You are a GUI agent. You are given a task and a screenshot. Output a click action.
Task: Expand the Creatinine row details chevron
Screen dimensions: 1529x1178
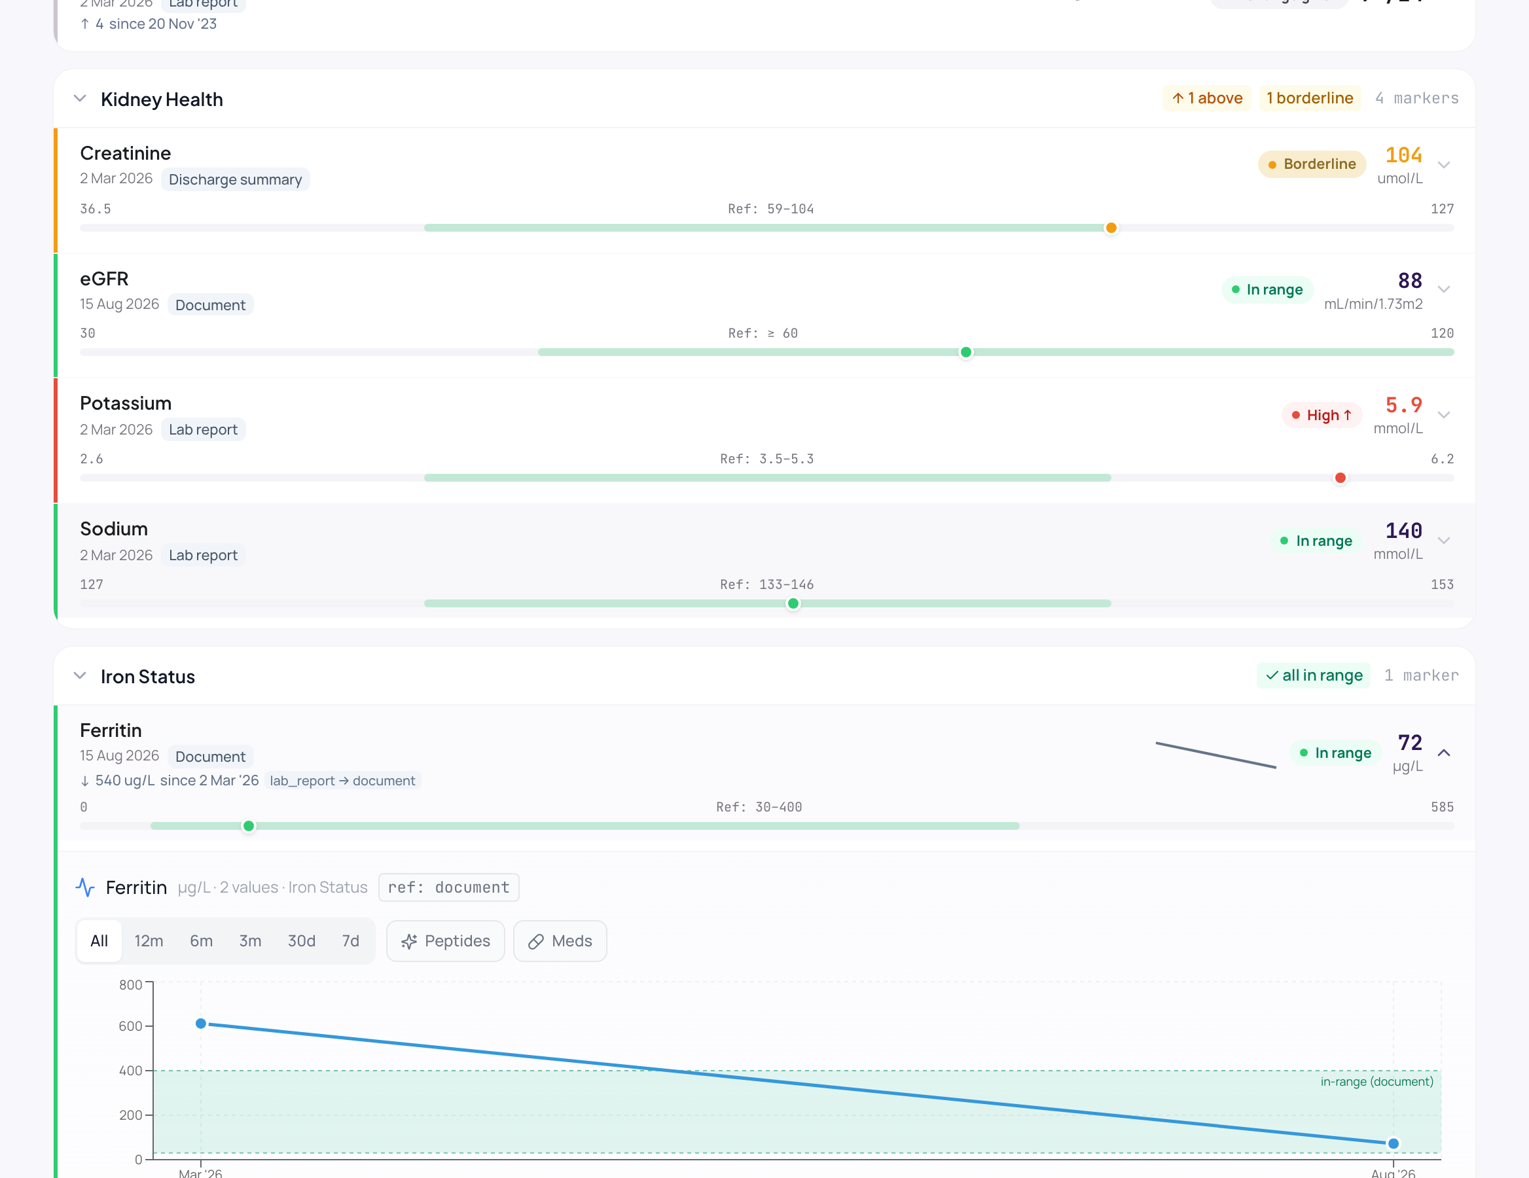click(x=1444, y=164)
